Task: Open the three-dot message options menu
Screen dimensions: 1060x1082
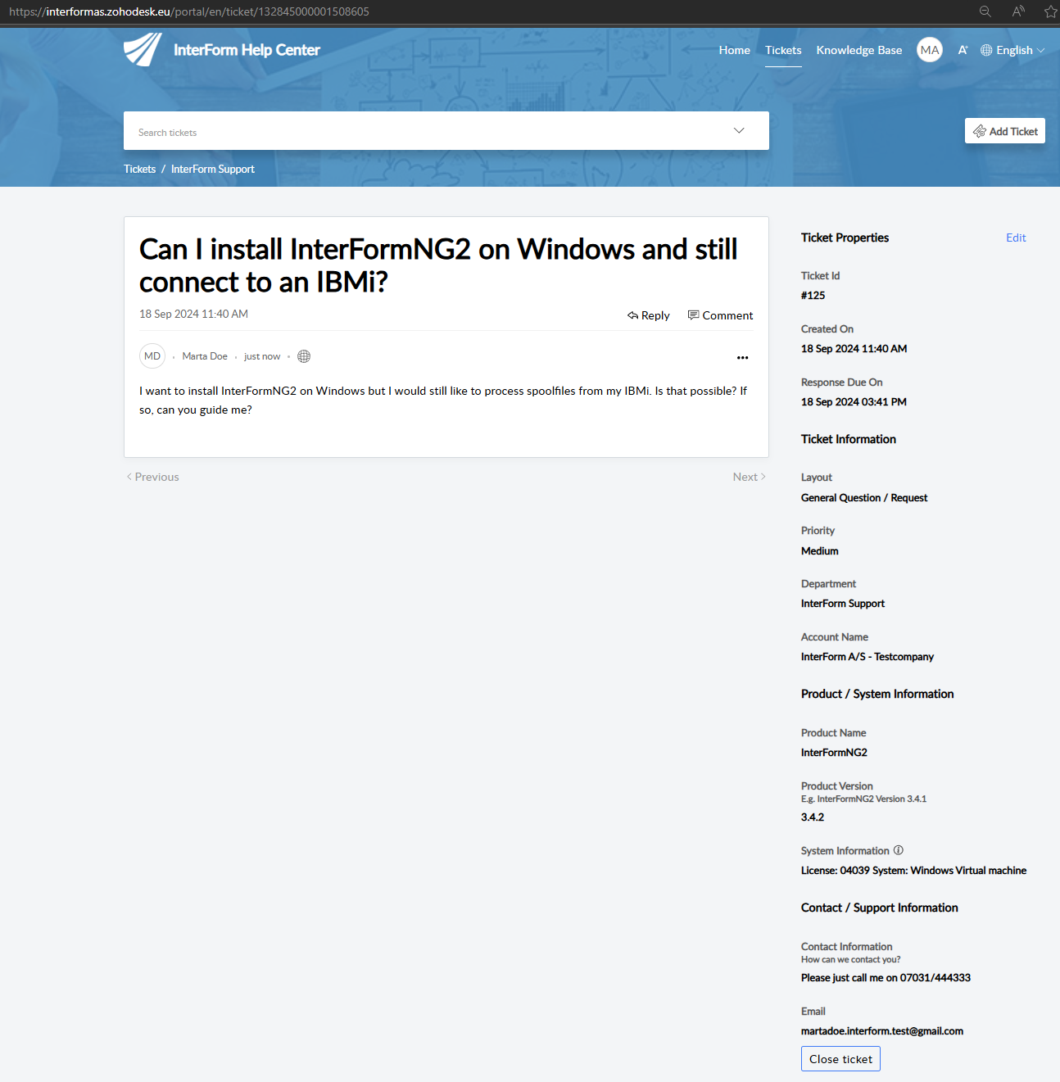Action: point(743,358)
